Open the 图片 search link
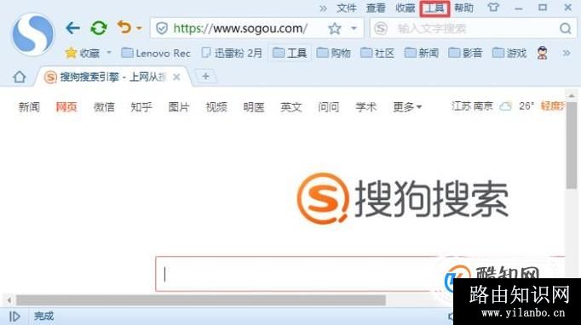 coord(179,107)
